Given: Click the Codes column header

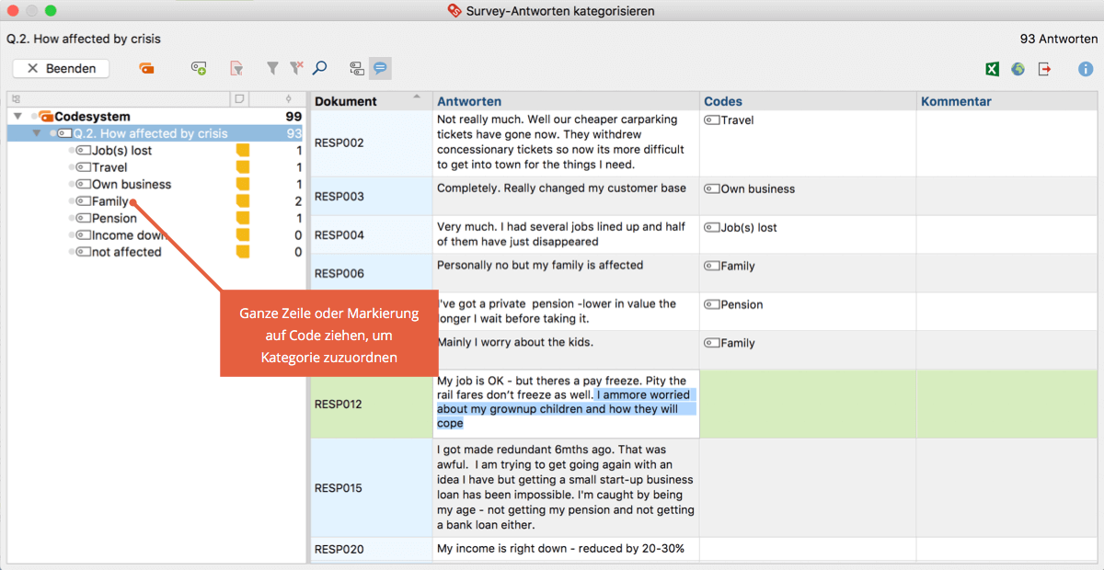Looking at the screenshot, I should pyautogui.click(x=808, y=101).
